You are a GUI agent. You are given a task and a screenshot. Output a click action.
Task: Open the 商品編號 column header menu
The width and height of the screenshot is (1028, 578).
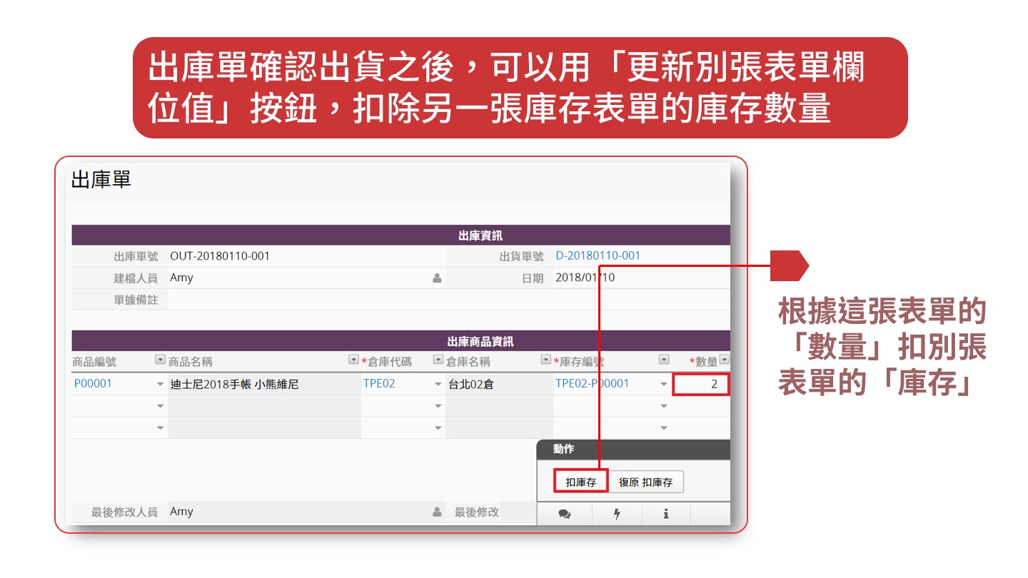(x=160, y=360)
